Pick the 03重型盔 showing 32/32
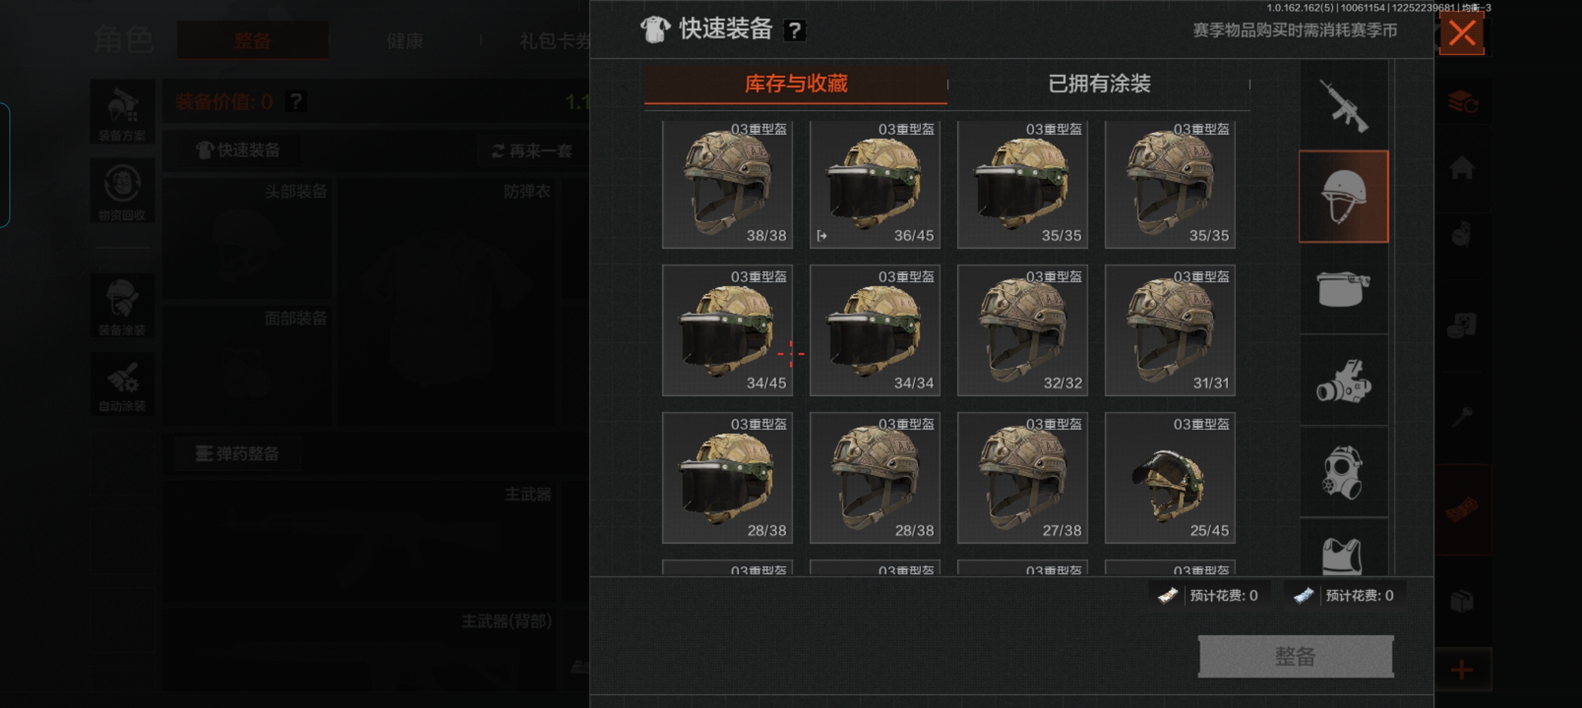1582x708 pixels. click(x=1023, y=330)
